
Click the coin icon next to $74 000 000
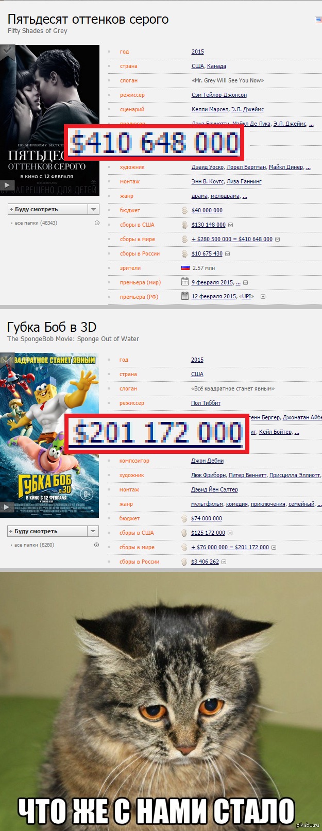(x=184, y=518)
